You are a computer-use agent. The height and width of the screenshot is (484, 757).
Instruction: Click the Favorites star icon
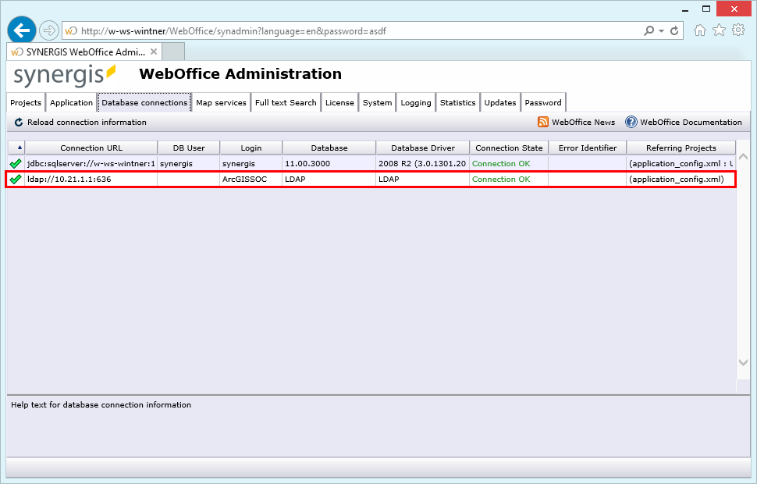point(719,30)
